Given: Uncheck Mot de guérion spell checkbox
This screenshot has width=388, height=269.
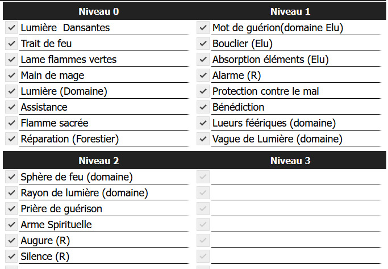Looking at the screenshot, I should tap(203, 27).
